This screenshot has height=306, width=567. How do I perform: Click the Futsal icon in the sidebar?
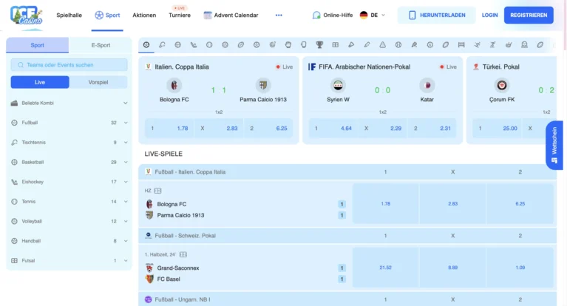tap(15, 260)
